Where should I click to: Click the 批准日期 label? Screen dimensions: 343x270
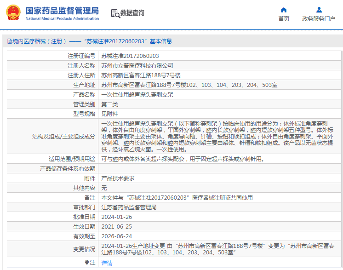84,217
